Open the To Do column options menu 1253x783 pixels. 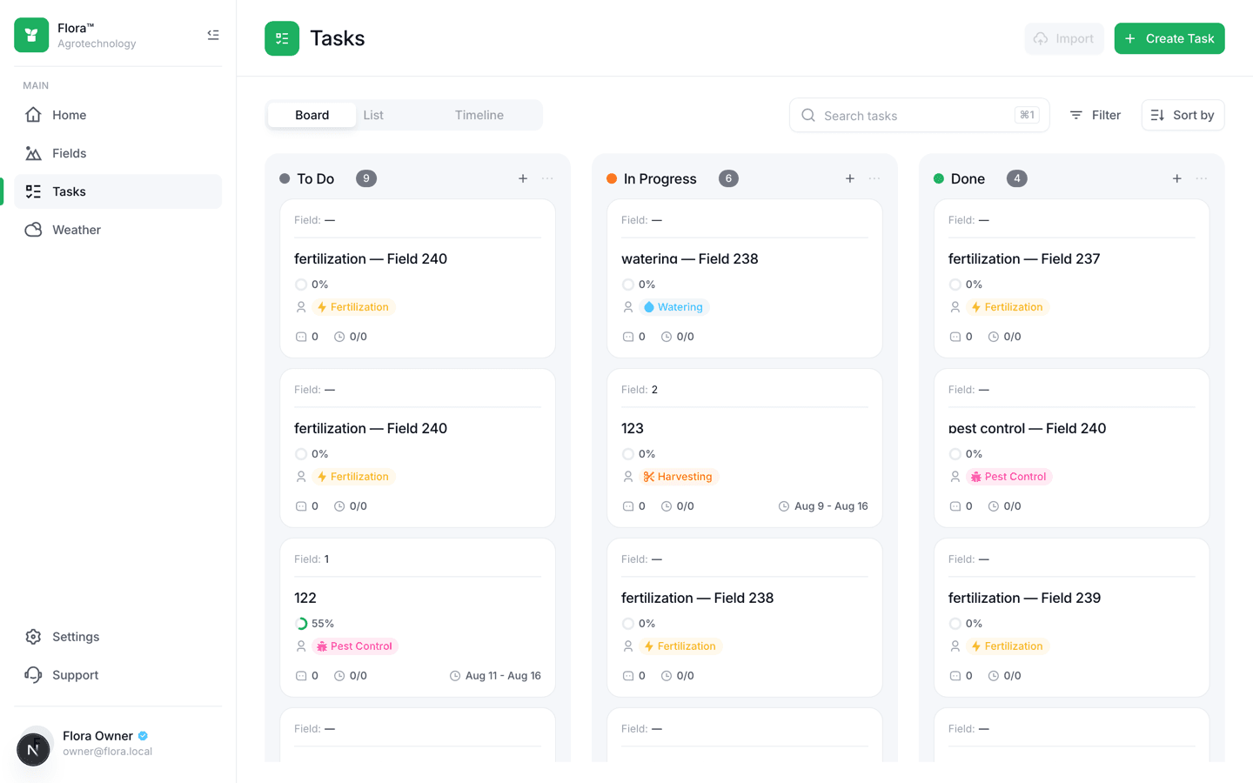click(547, 178)
